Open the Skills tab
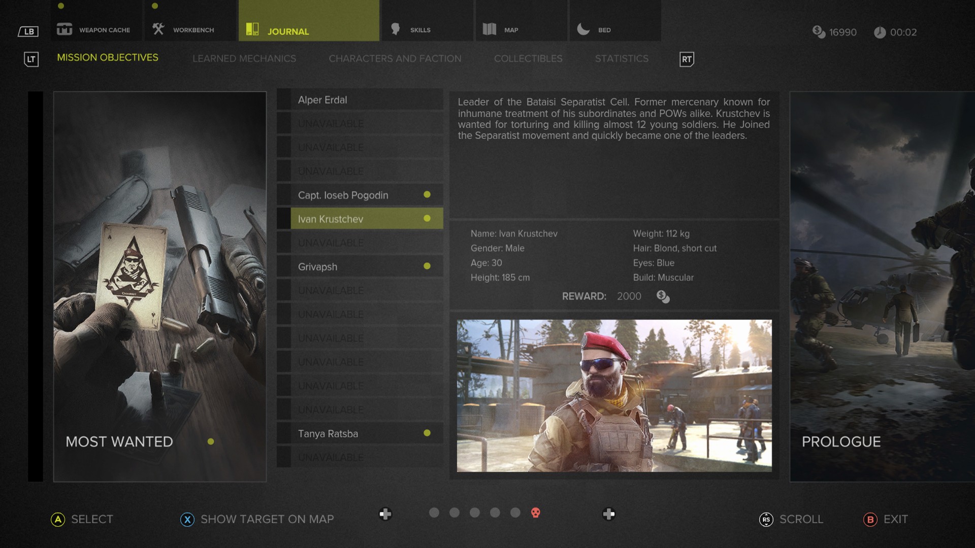 427,21
